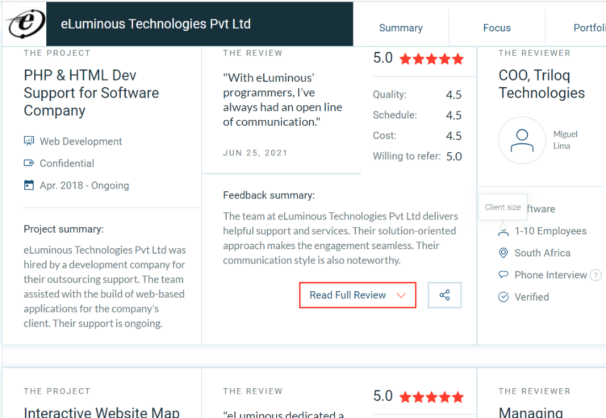Click the reviewer profile avatar icon

522,141
